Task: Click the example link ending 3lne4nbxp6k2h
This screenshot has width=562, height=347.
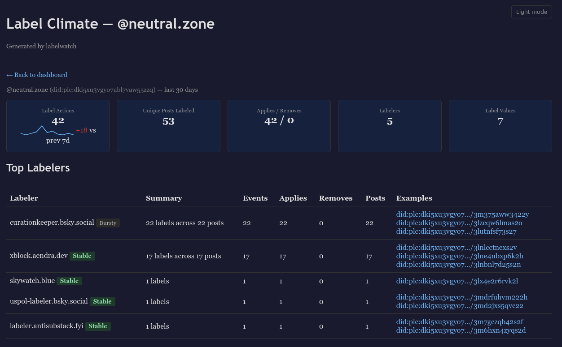Action: click(459, 256)
